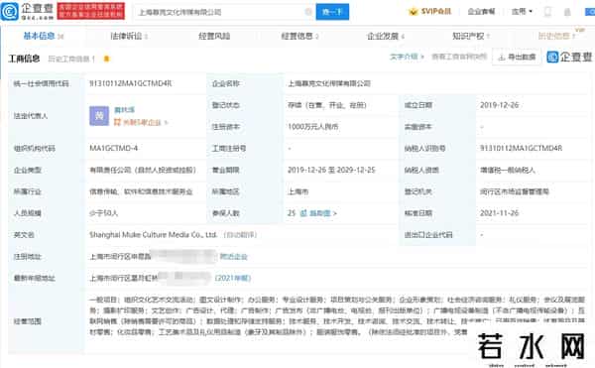
Task: Open the 知识产权 tab
Action: coord(471,36)
